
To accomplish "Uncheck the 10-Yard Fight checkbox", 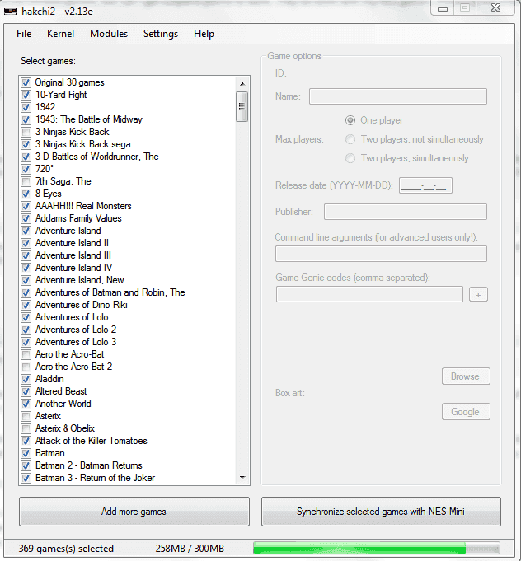I will (26, 95).
